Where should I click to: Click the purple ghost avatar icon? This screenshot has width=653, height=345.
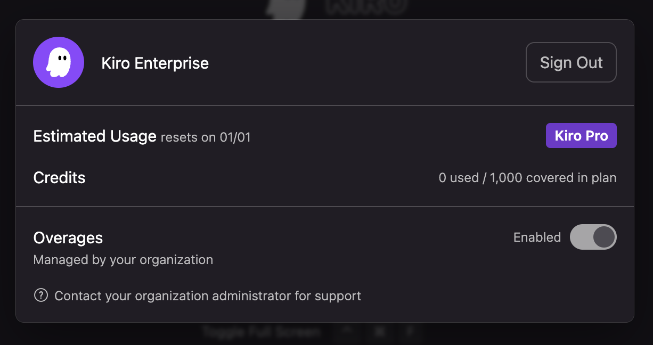(x=59, y=62)
